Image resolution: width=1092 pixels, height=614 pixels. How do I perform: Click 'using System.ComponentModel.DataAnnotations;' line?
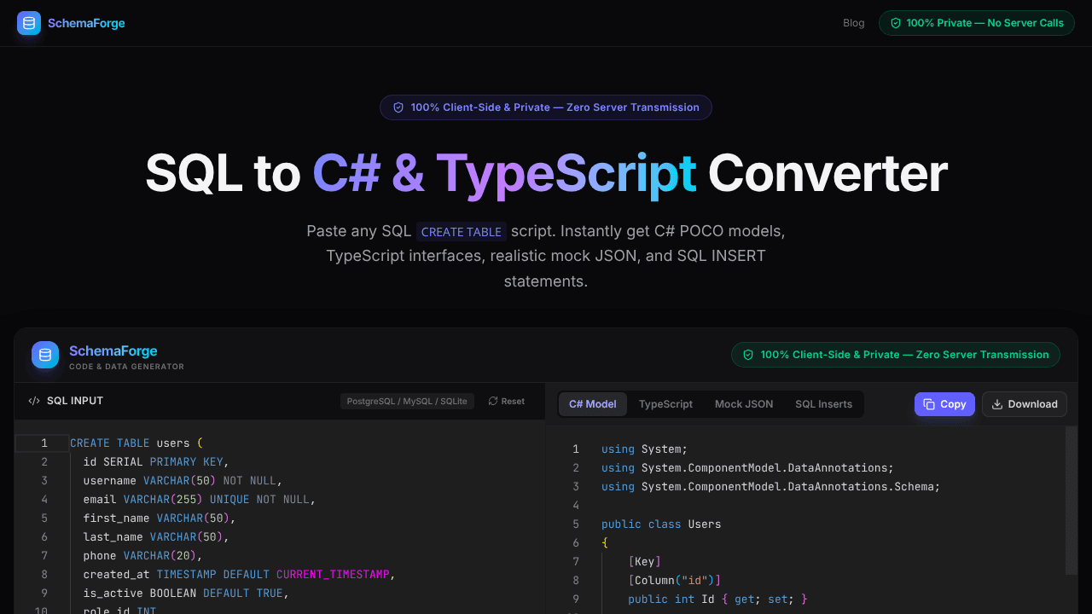coord(747,468)
